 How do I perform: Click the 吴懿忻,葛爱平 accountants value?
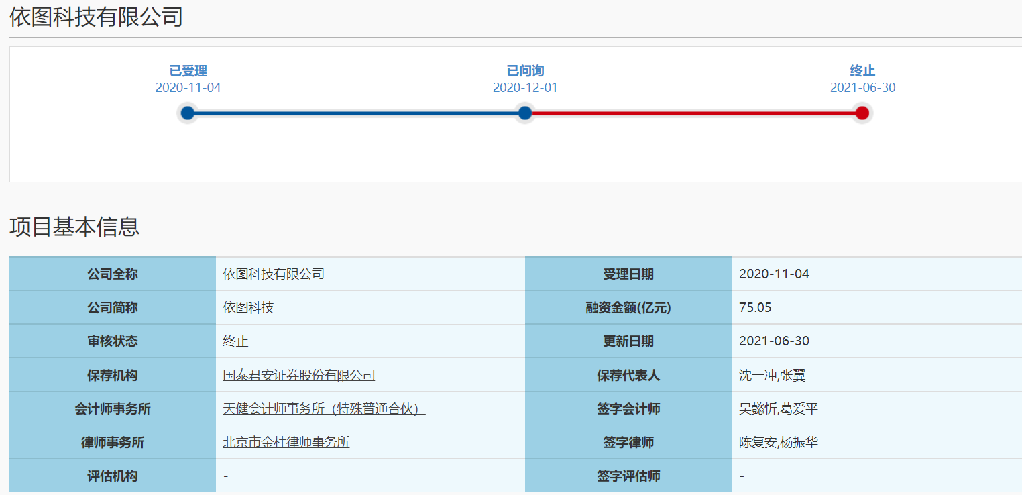coord(779,408)
